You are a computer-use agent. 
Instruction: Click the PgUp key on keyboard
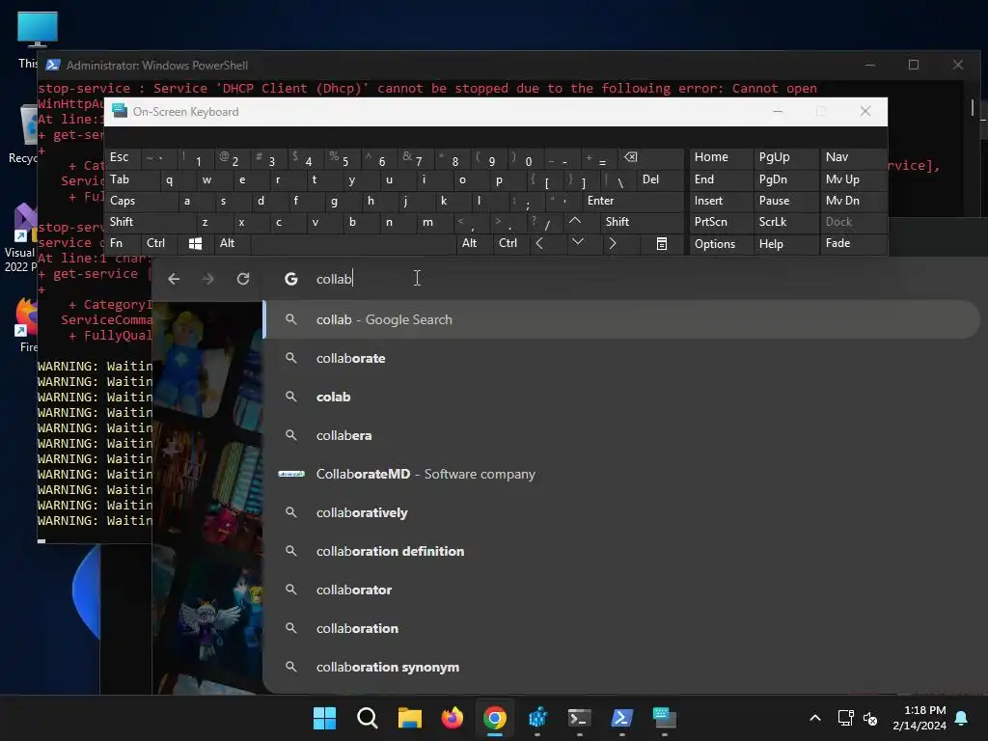point(786,157)
